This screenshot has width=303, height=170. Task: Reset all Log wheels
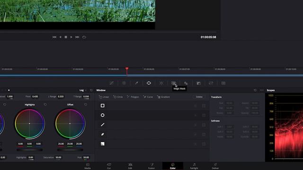(91, 90)
